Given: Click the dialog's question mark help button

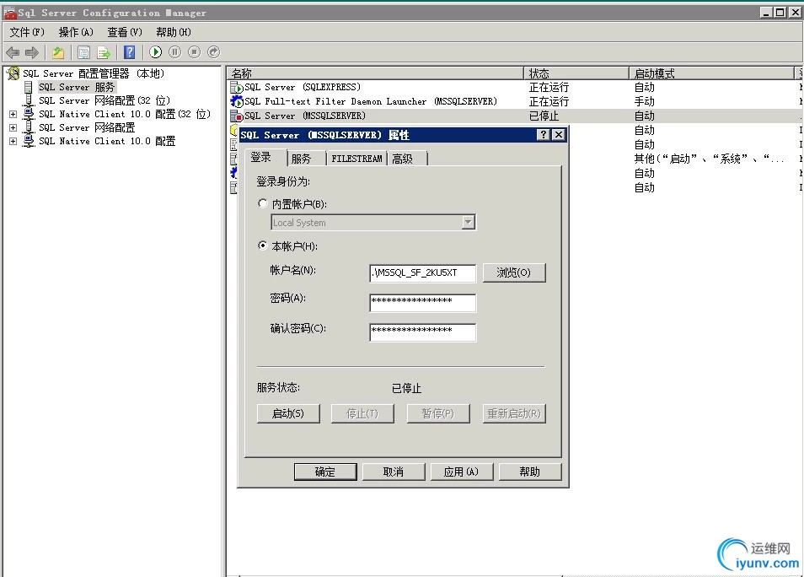Looking at the screenshot, I should pyautogui.click(x=544, y=134).
